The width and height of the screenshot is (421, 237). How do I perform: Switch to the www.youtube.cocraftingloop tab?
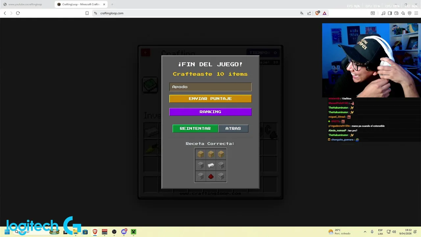pos(28,4)
